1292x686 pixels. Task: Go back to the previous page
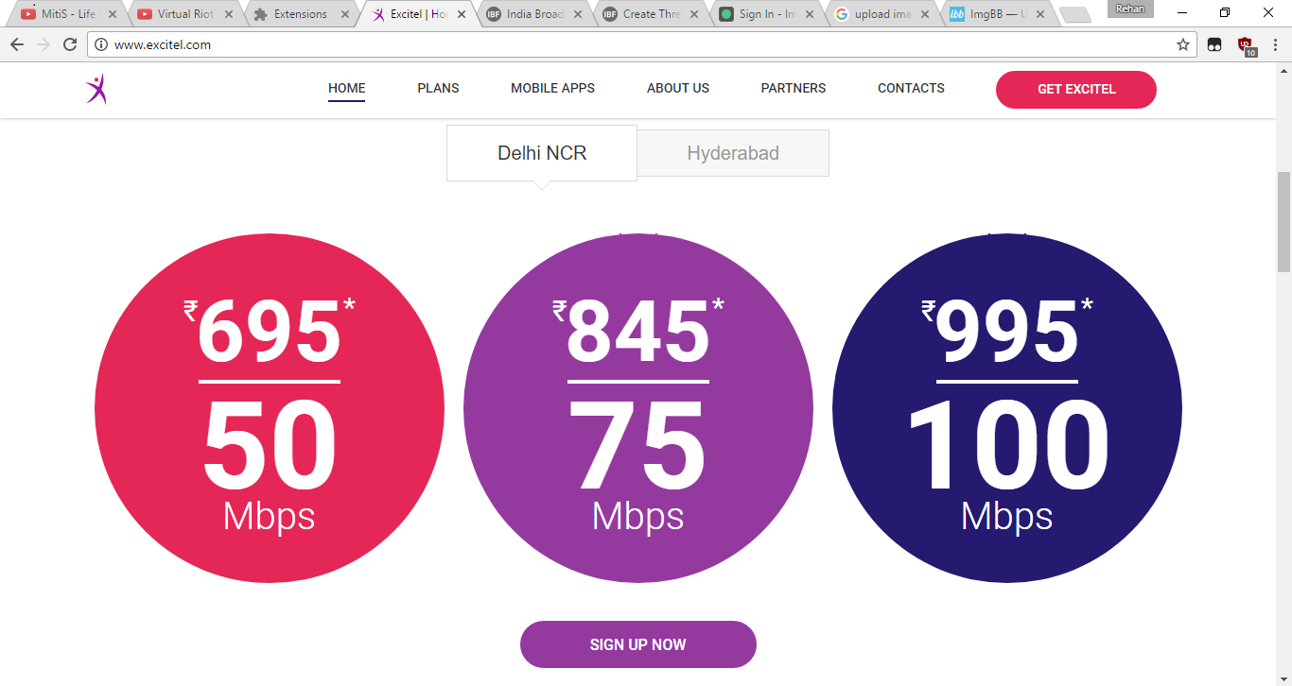pos(17,44)
